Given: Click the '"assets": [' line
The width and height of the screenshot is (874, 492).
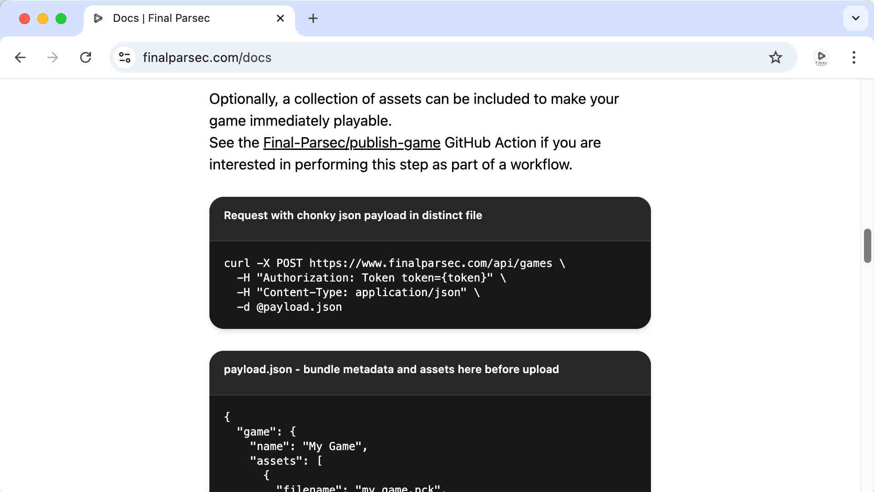Looking at the screenshot, I should point(286,461).
